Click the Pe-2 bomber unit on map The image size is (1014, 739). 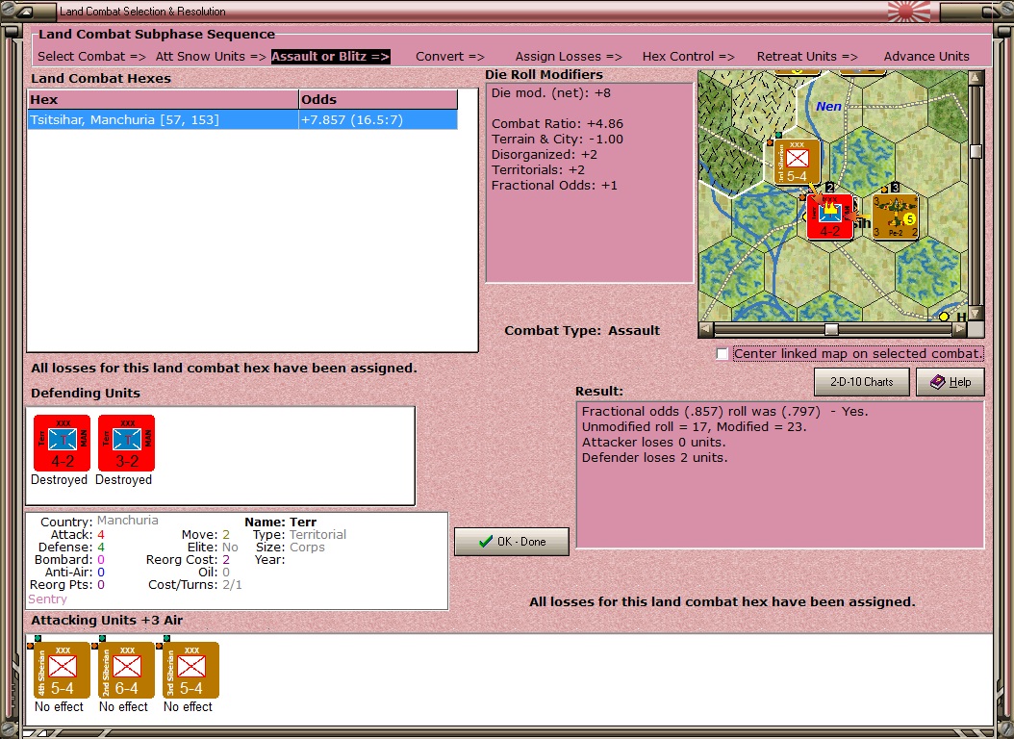point(895,217)
